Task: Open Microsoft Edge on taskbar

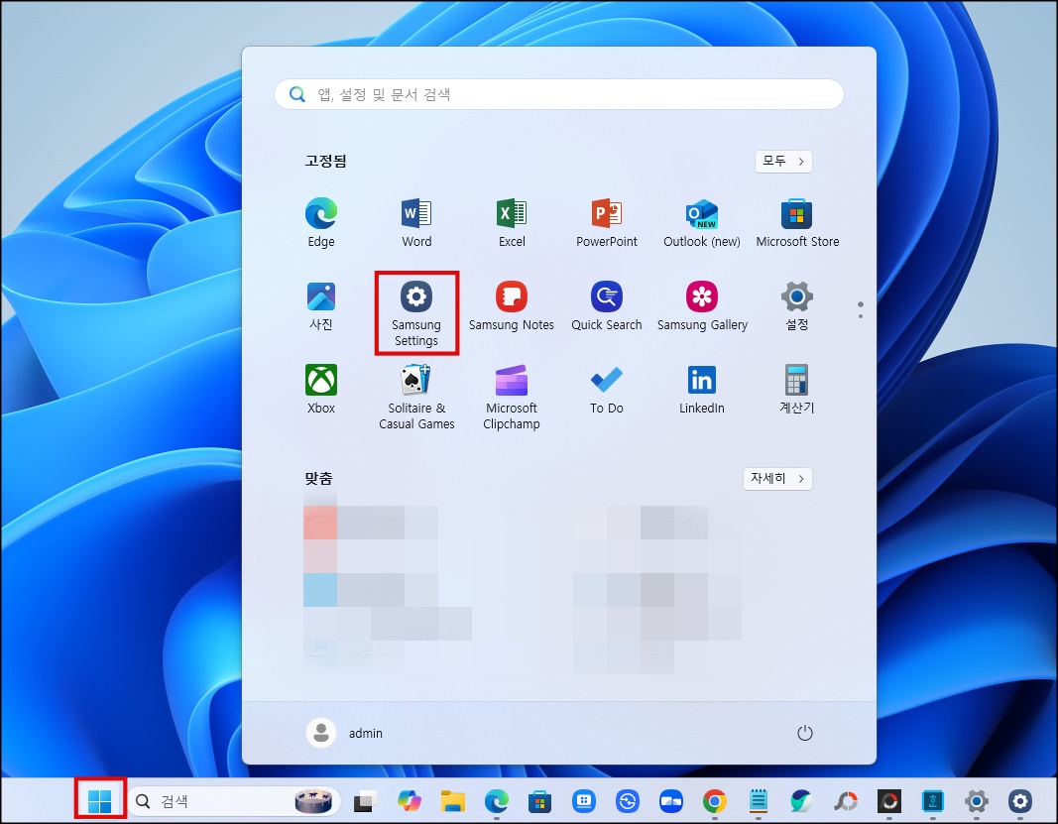Action: [497, 801]
